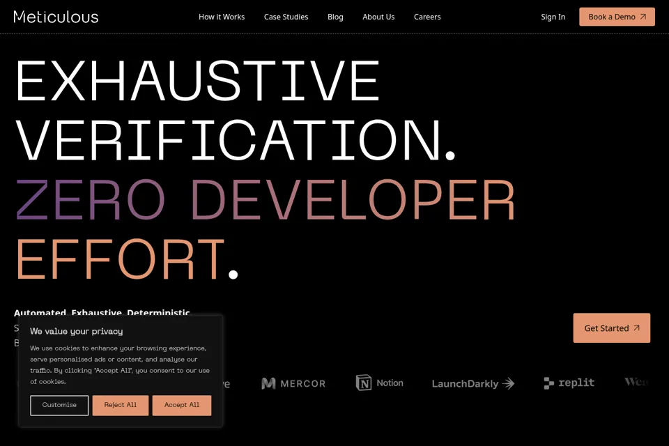Click the cookie consent description paragraph
The width and height of the screenshot is (669, 446).
click(x=120, y=365)
